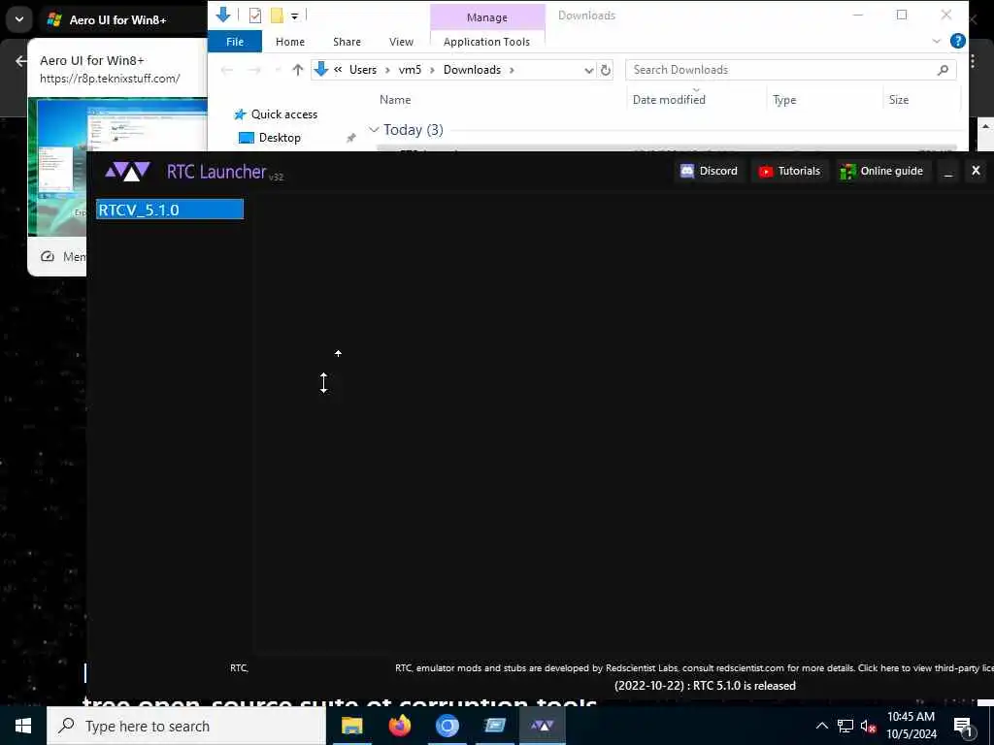
Task: Select Quick access in navigation pane
Action: tap(276, 114)
